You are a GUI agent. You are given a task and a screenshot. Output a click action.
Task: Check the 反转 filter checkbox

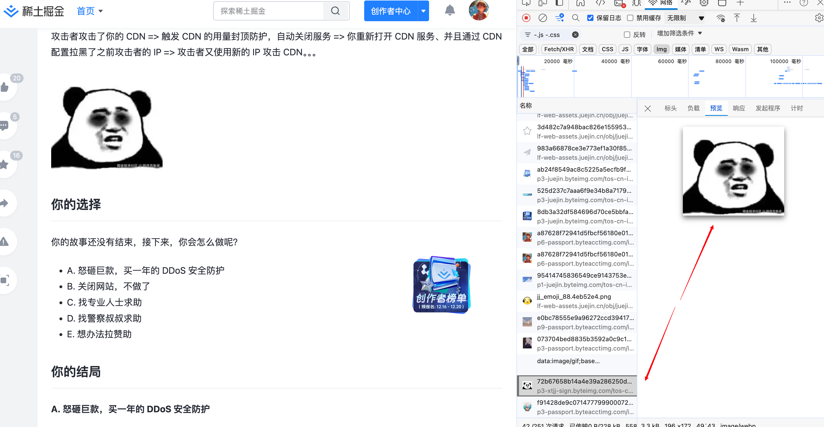(x=627, y=35)
